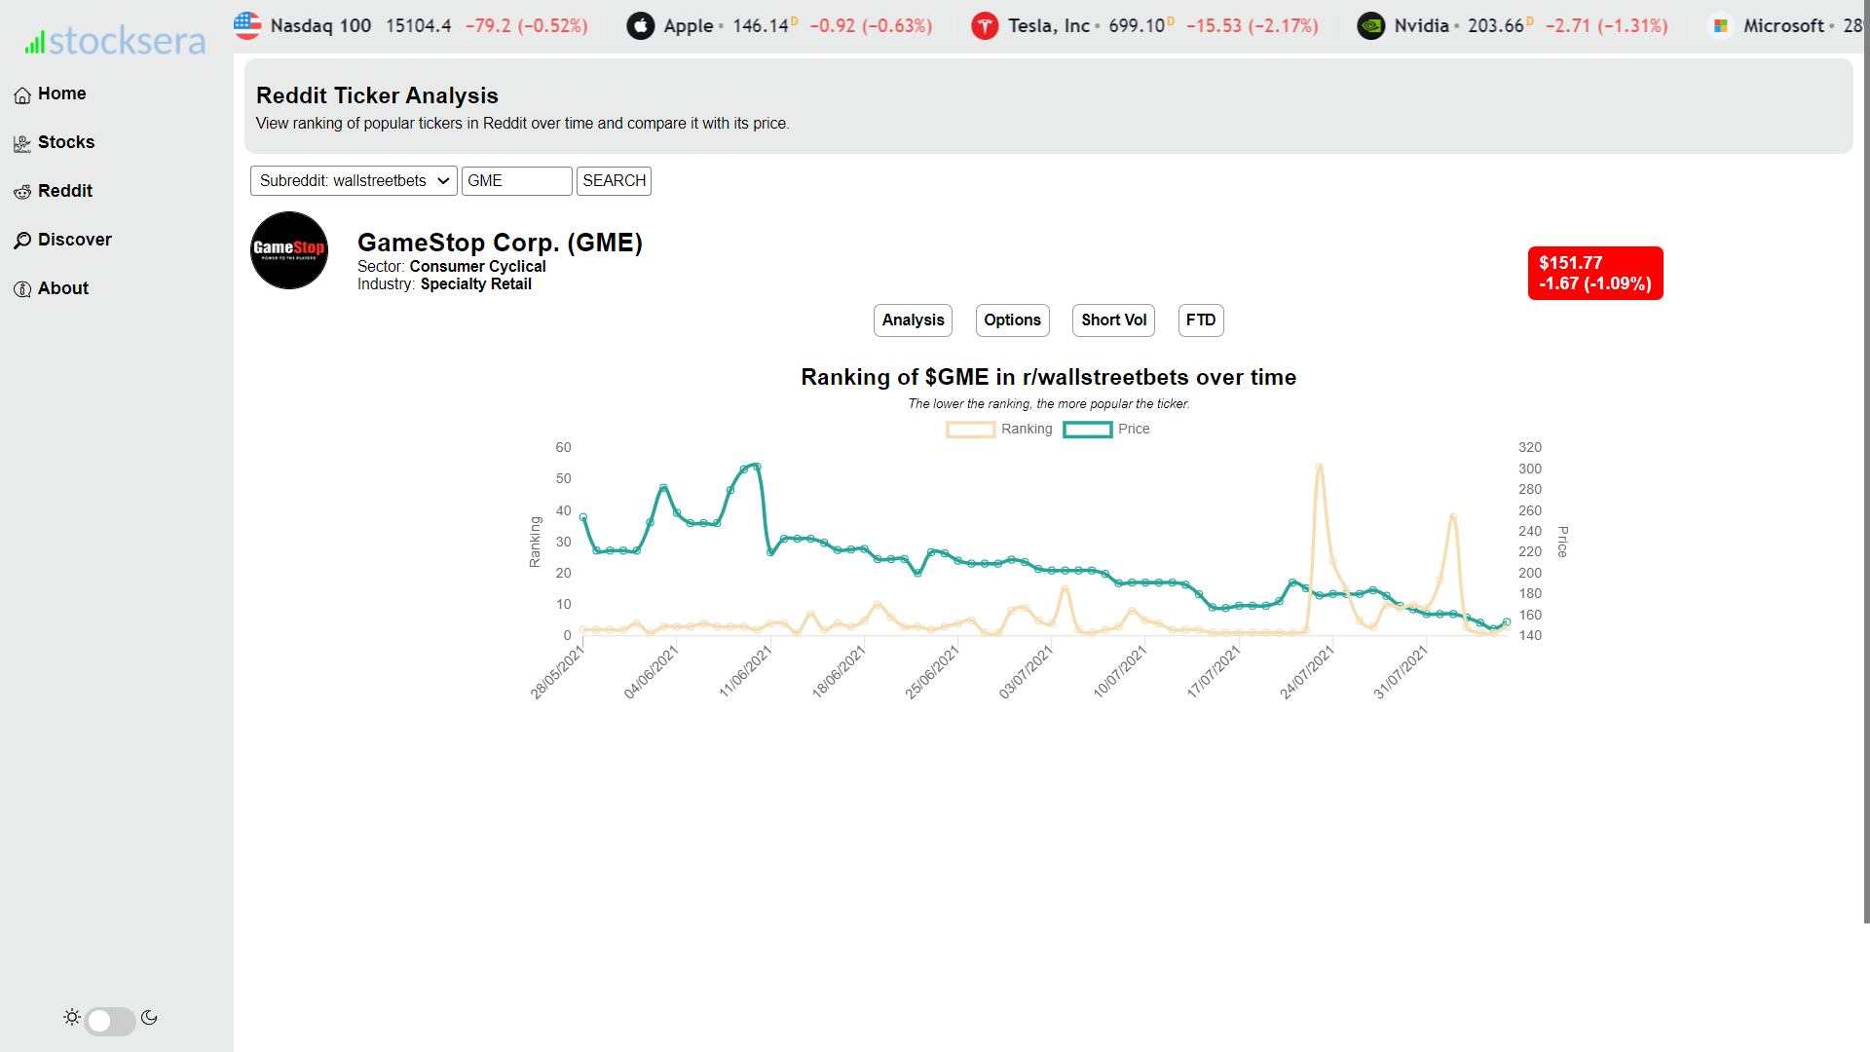Viewport: 1870px width, 1052px height.
Task: Click the Tesla logo in ticker bar
Action: (x=985, y=26)
